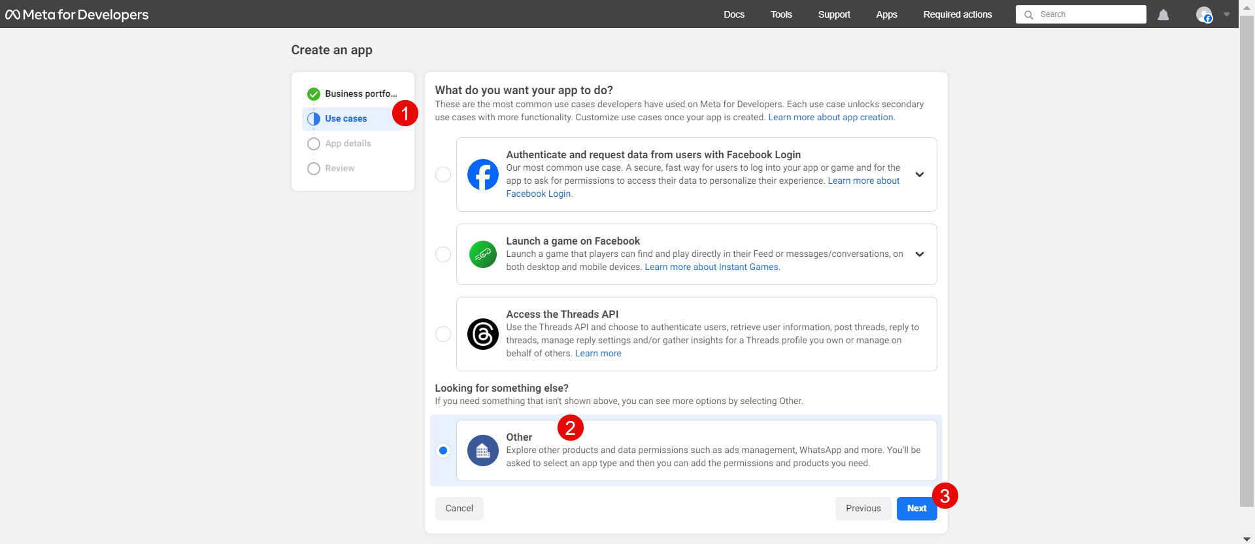This screenshot has height=544, width=1255.
Task: Click the Cancel button
Action: (459, 509)
